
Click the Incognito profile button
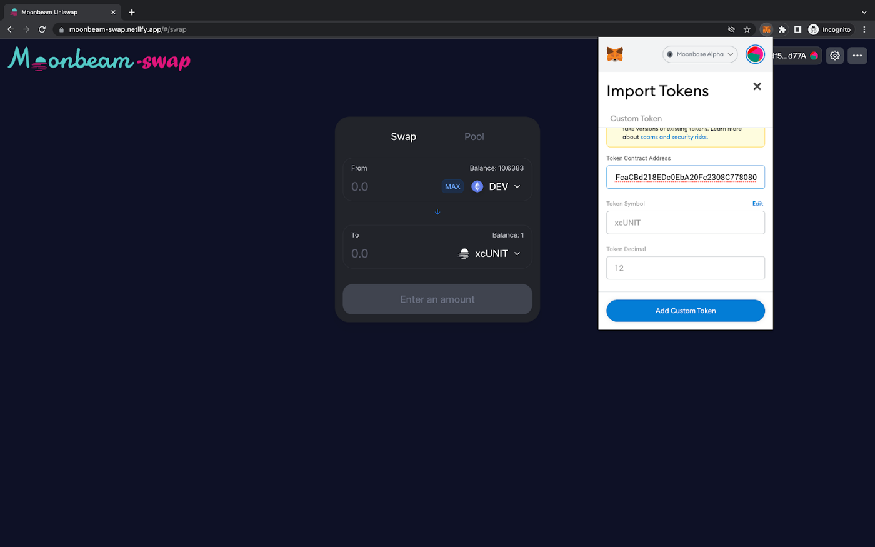(829, 29)
